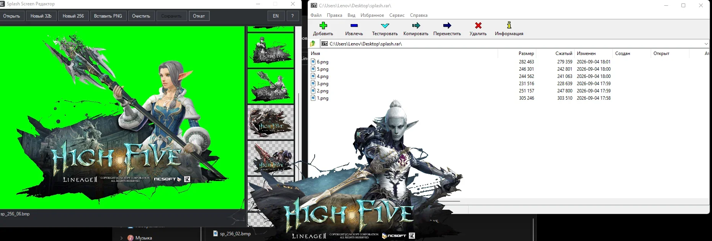Click the yellow Информация icon

[x=509, y=25]
